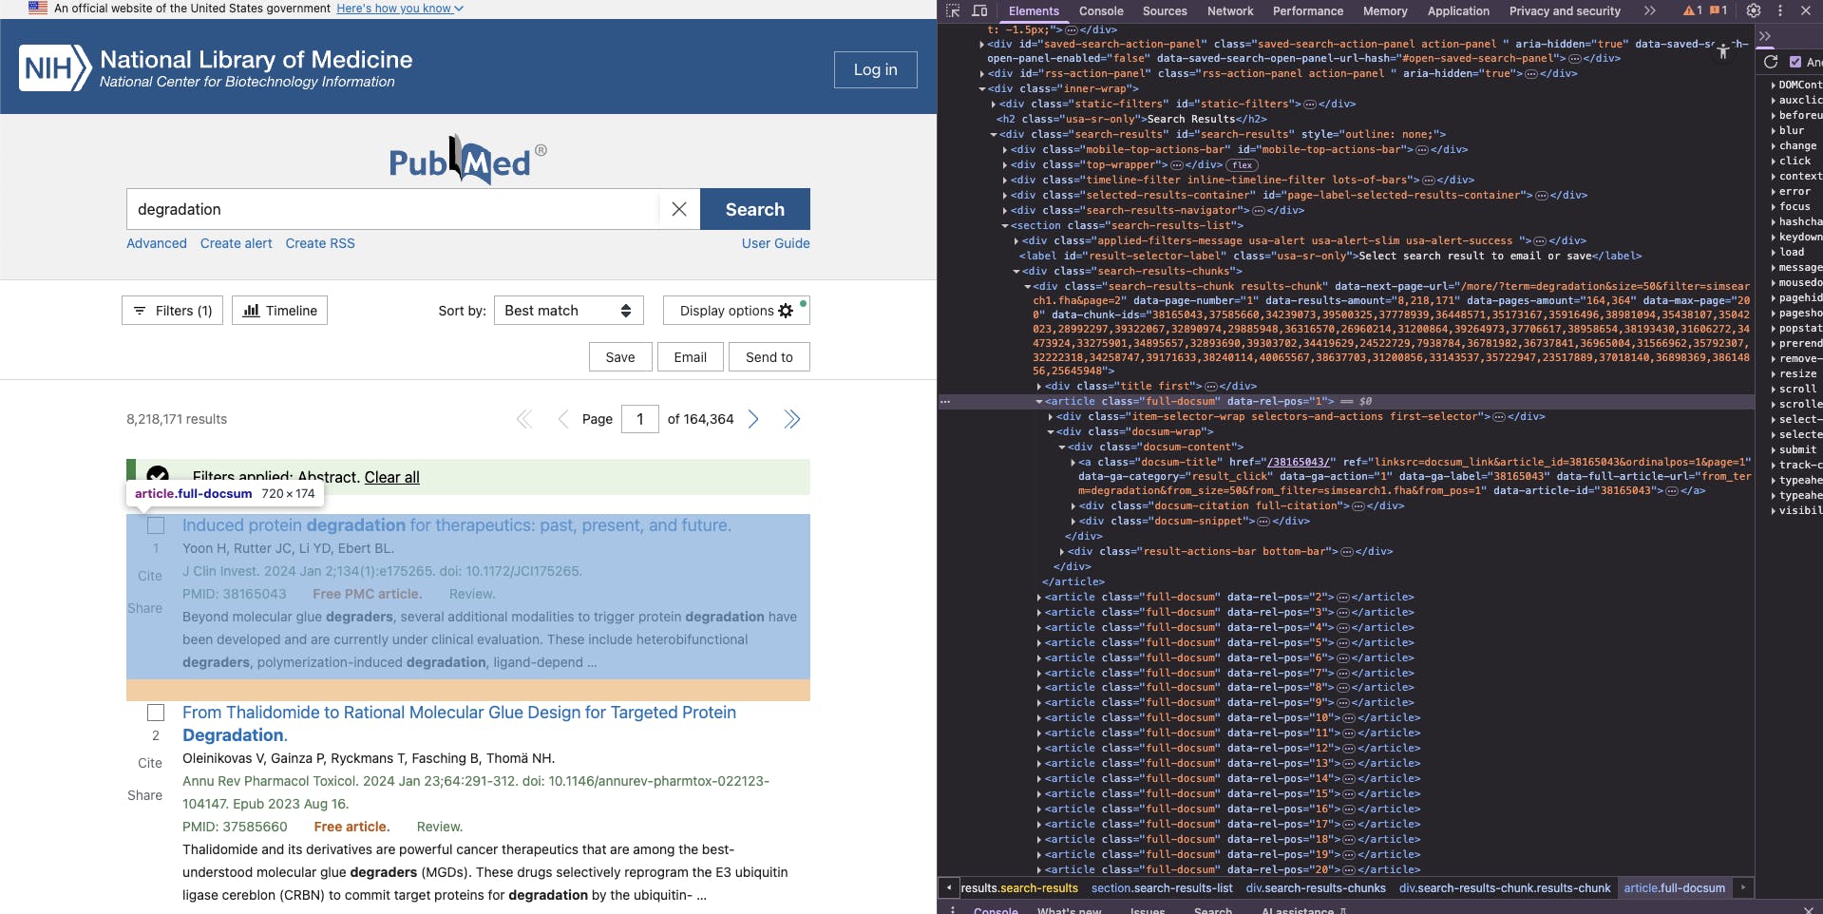Open the Send to button
The image size is (1823, 914).
tap(769, 357)
